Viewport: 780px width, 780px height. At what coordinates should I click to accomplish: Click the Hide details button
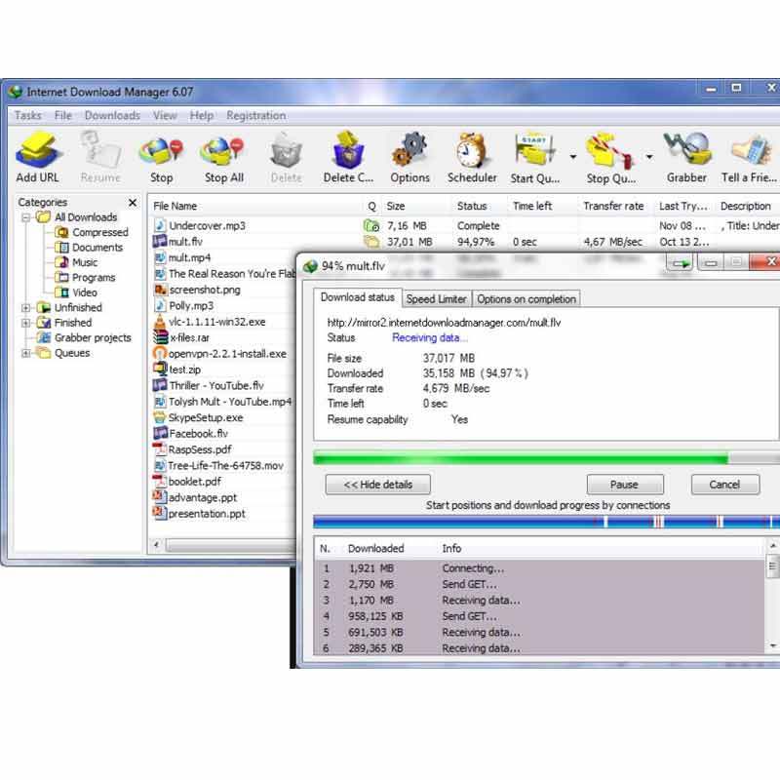pos(378,485)
